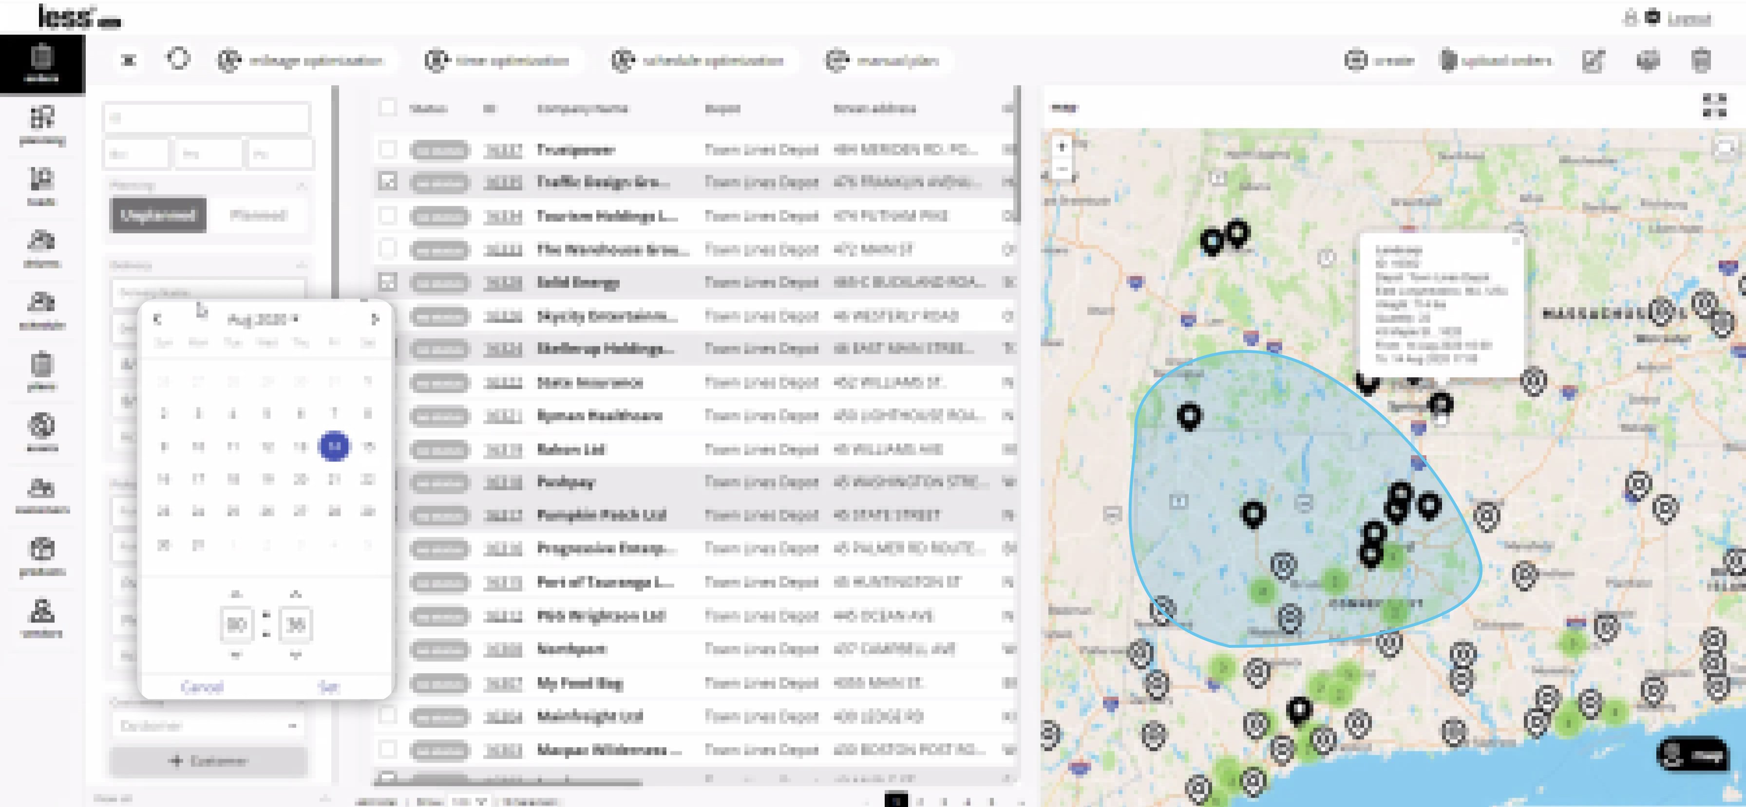The image size is (1746, 807).
Task: Switch to the Planned filter tab
Action: tap(258, 215)
